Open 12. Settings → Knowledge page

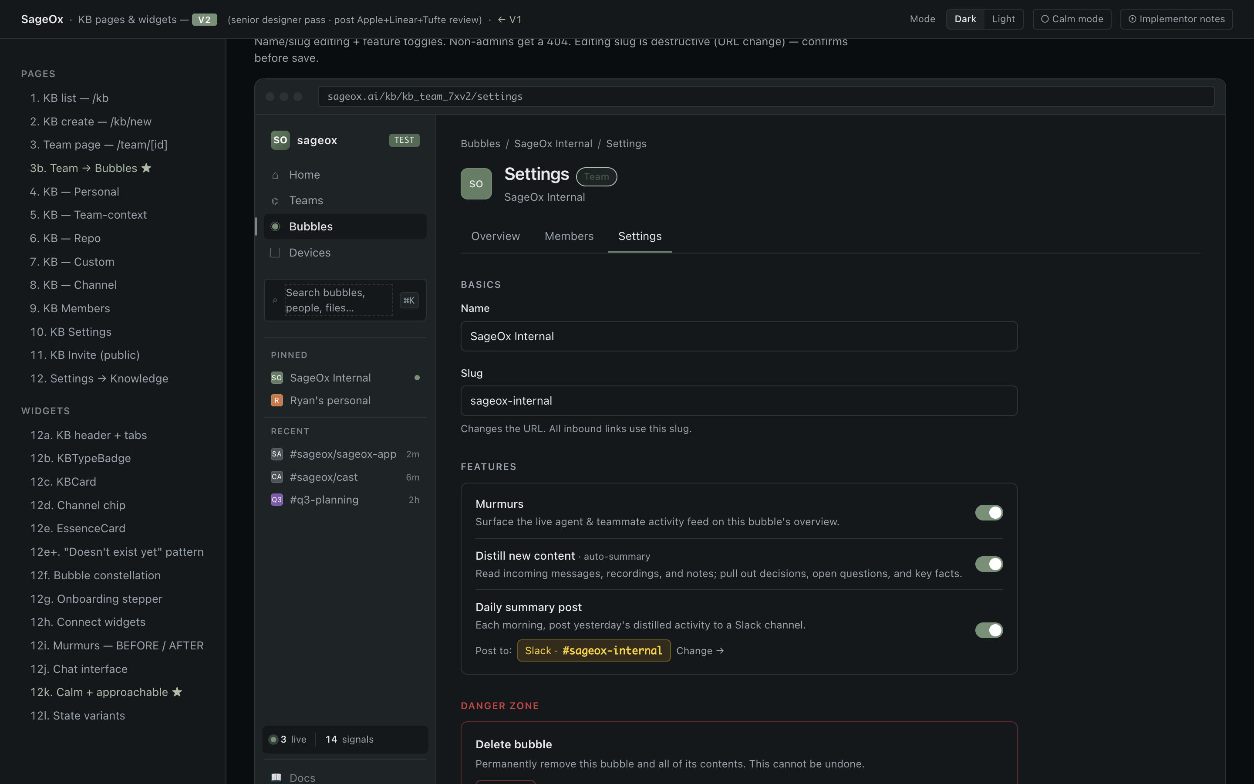[x=99, y=378]
